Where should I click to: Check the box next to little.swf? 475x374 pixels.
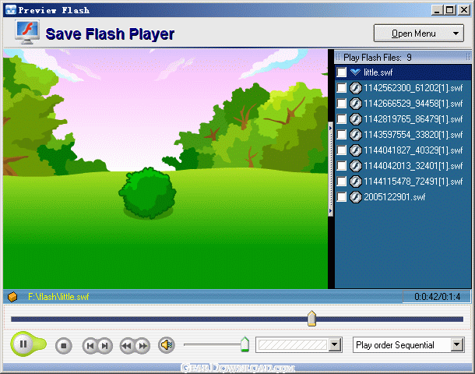click(341, 72)
